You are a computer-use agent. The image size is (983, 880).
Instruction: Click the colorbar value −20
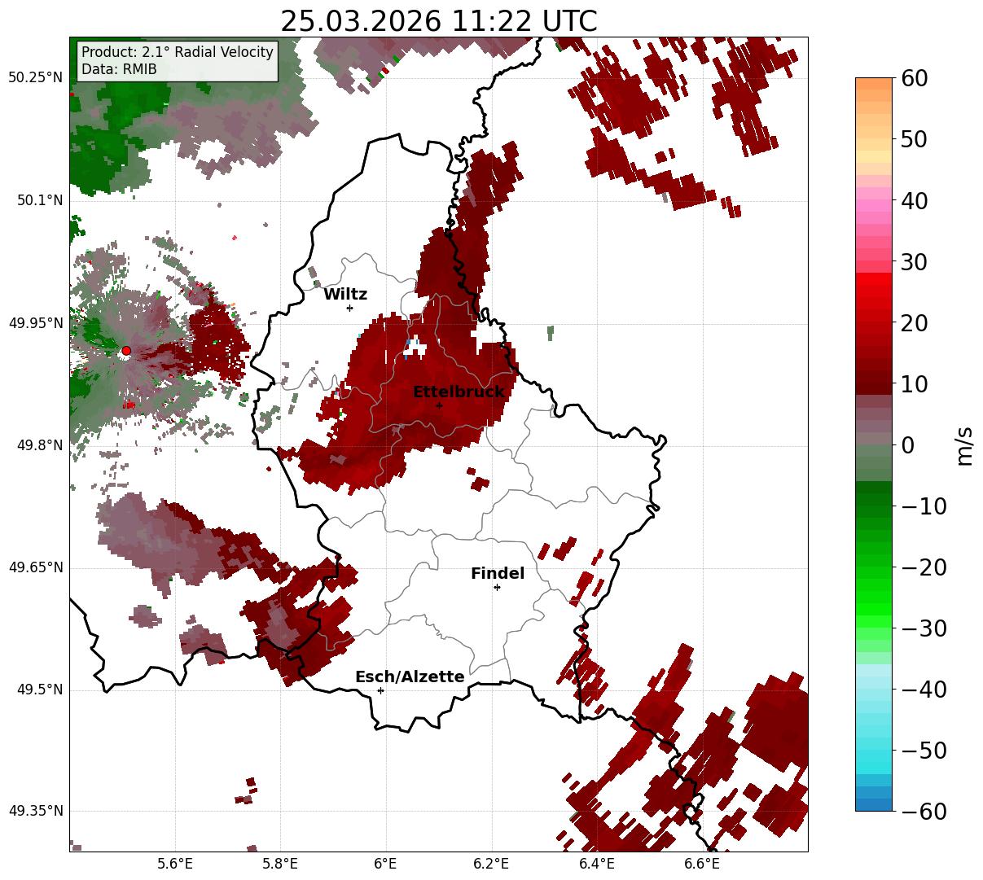[x=924, y=567]
